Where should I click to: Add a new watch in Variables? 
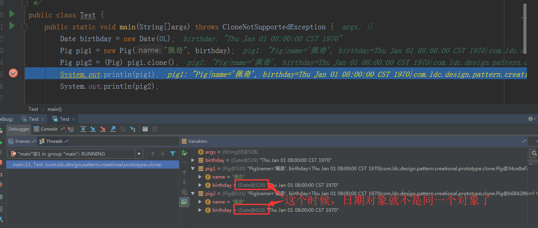(x=184, y=153)
